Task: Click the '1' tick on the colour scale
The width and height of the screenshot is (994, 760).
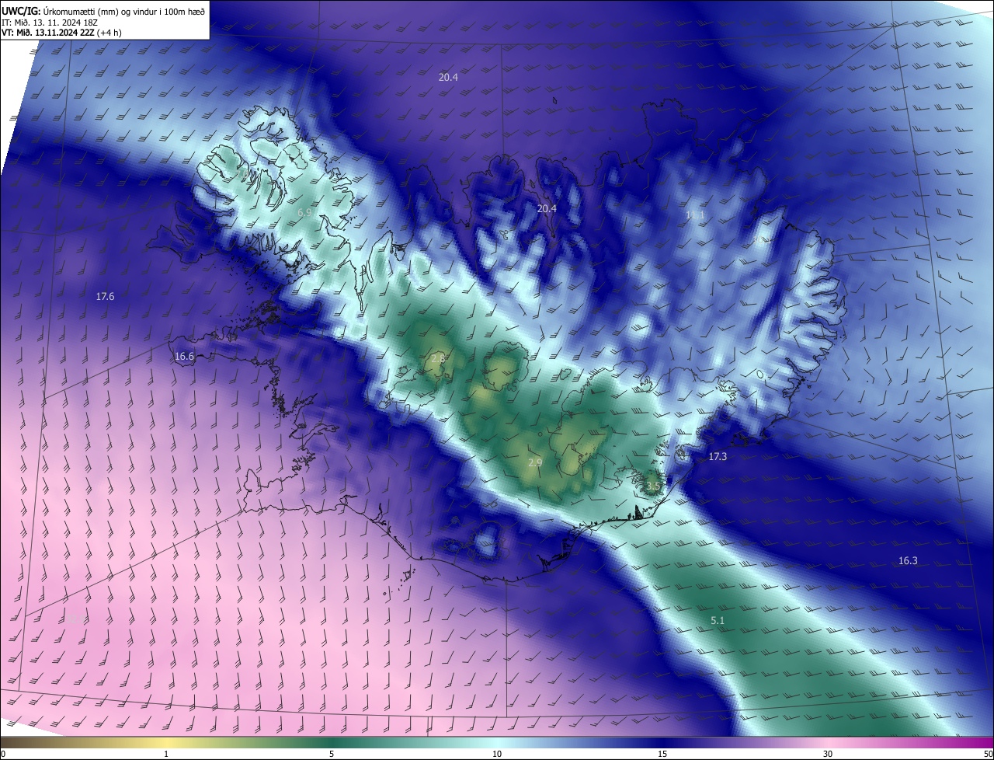Action: click(x=166, y=755)
